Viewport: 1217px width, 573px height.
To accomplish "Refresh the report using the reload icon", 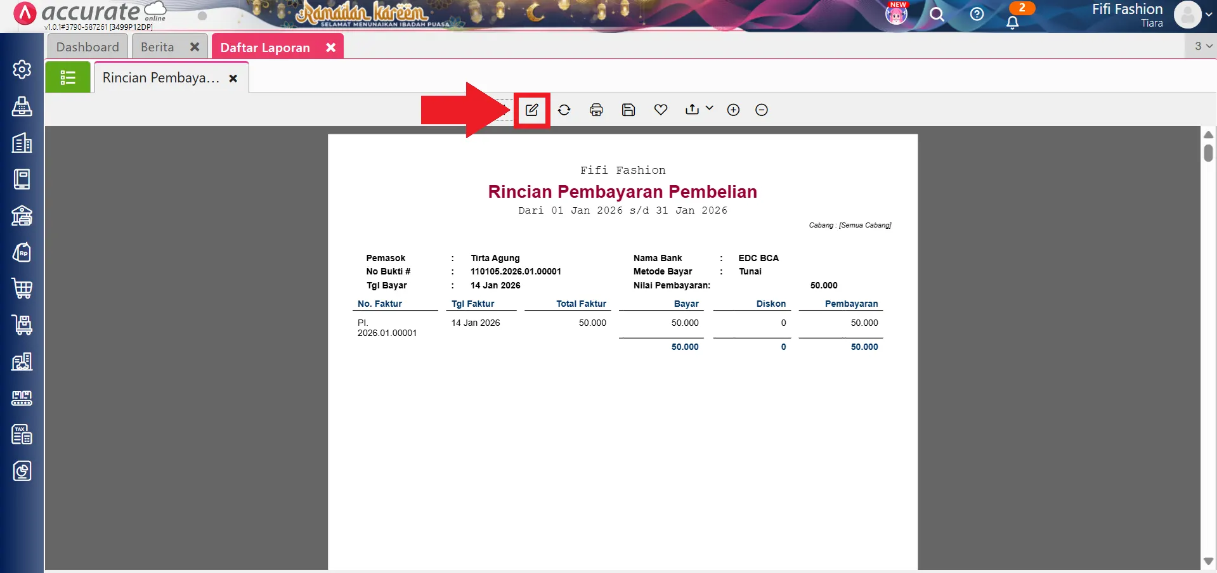I will coord(564,110).
